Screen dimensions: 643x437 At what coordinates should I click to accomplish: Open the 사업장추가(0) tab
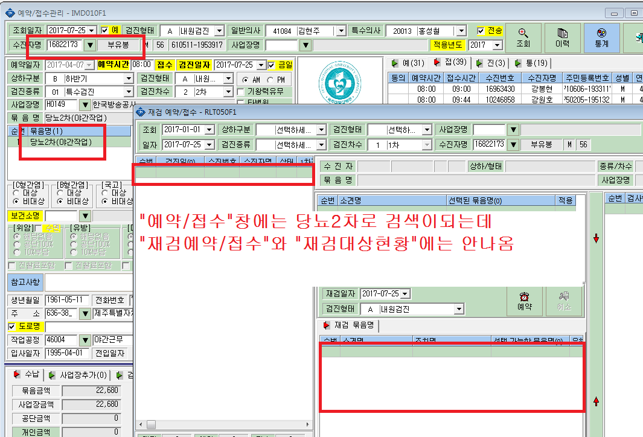point(78,375)
